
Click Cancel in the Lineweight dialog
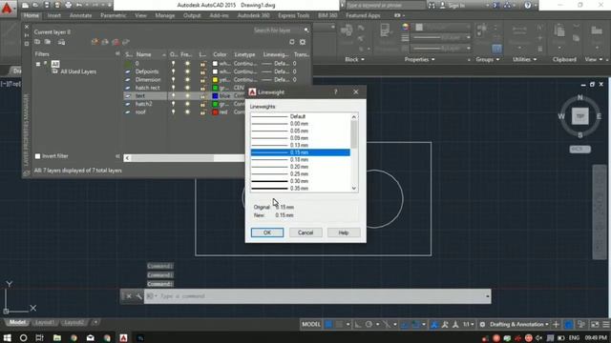[x=305, y=232]
